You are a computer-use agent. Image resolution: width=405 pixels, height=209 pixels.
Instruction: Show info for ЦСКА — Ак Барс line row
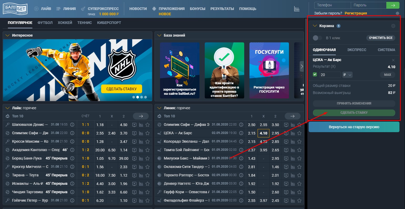[241, 133]
